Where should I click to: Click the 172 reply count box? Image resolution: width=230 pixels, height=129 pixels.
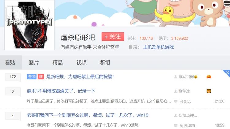(13, 77)
